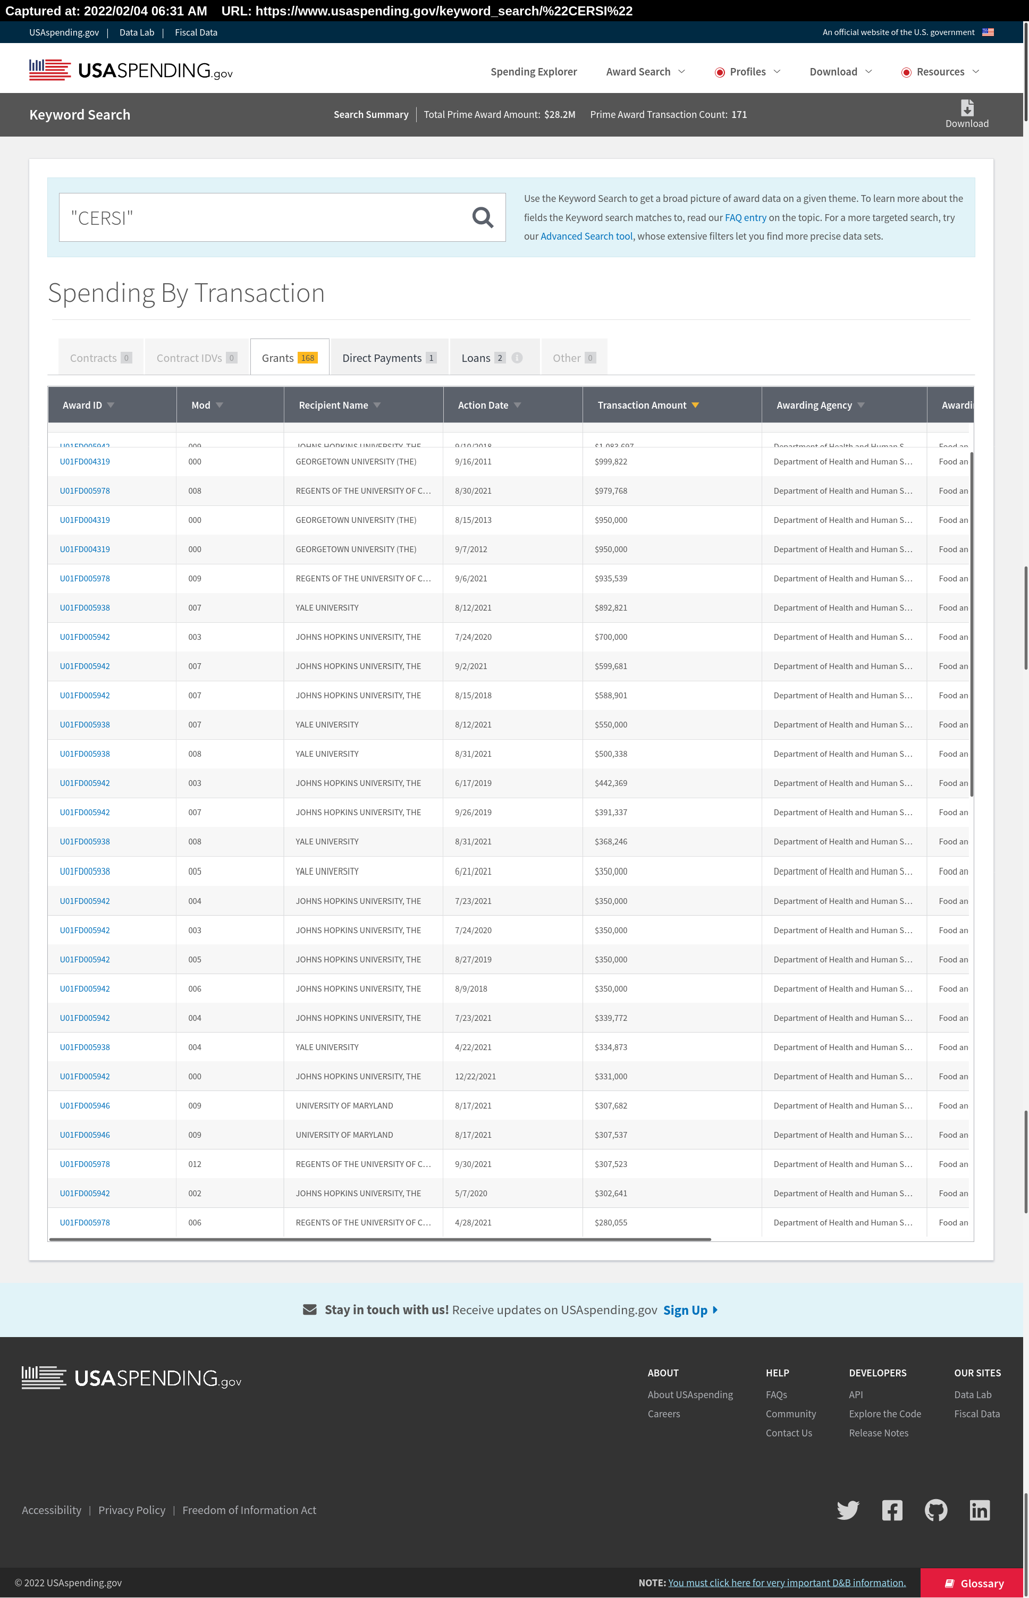Screen dimensions: 1029x1598
Task: Click the table horizontal scrollbar
Action: (x=380, y=1239)
